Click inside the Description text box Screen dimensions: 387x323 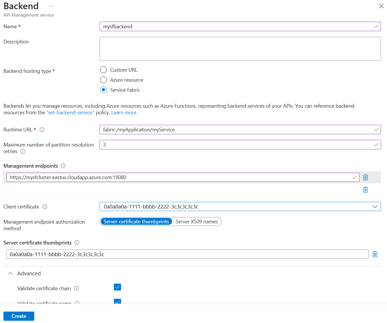pyautogui.click(x=240, y=49)
